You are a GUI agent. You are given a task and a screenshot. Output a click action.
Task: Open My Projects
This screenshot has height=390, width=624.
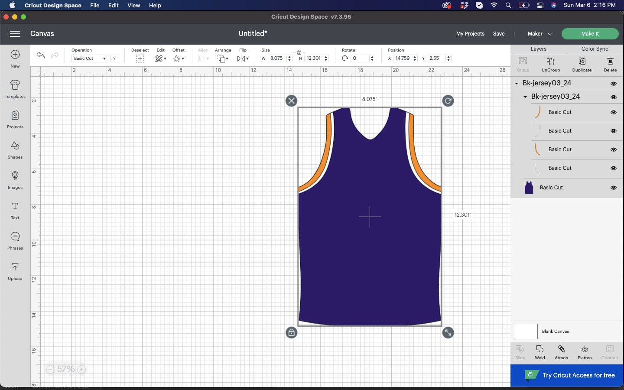470,33
